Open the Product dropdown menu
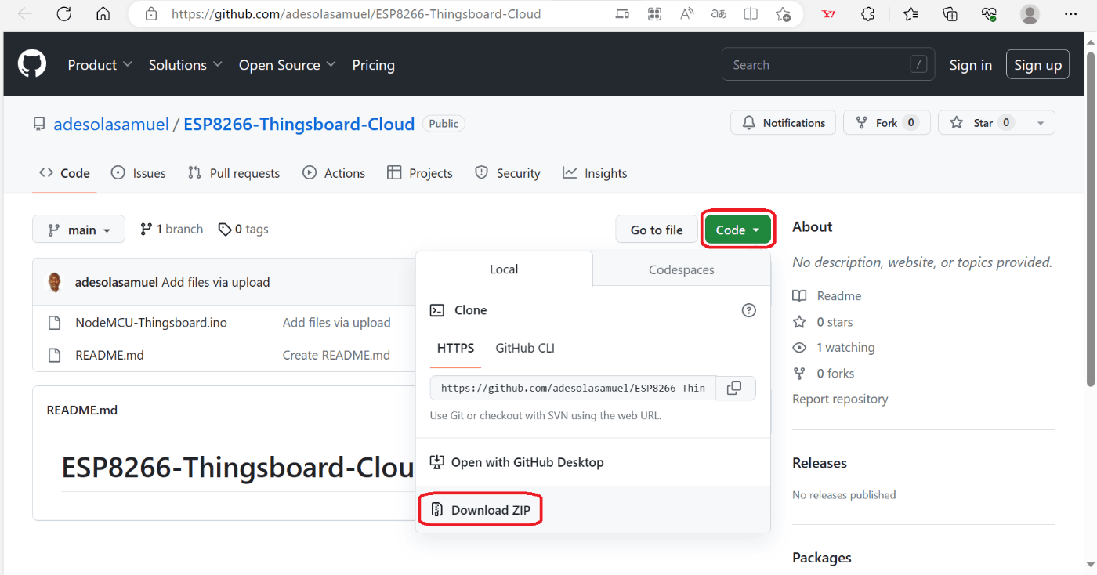The image size is (1097, 575). [100, 65]
